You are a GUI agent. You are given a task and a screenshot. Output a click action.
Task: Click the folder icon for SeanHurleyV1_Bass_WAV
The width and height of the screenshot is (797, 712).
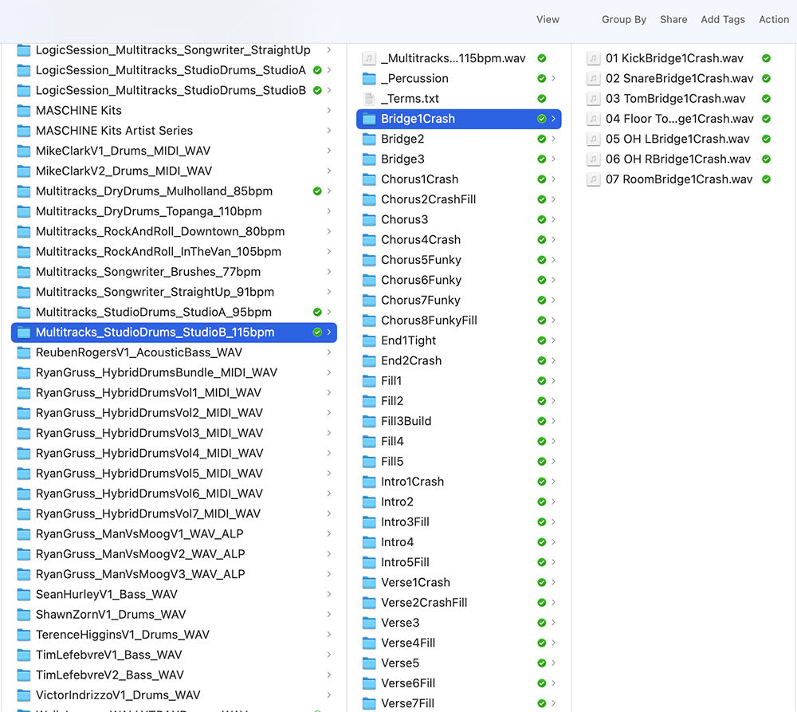(23, 595)
